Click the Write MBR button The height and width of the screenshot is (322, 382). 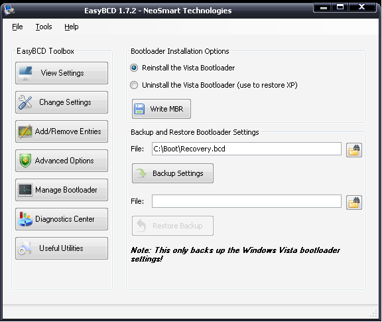[161, 109]
